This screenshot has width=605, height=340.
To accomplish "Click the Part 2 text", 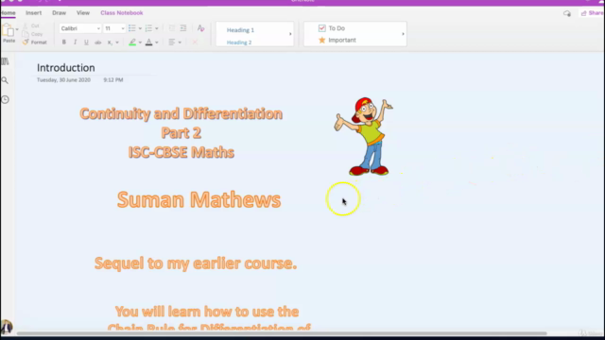I will click(181, 133).
